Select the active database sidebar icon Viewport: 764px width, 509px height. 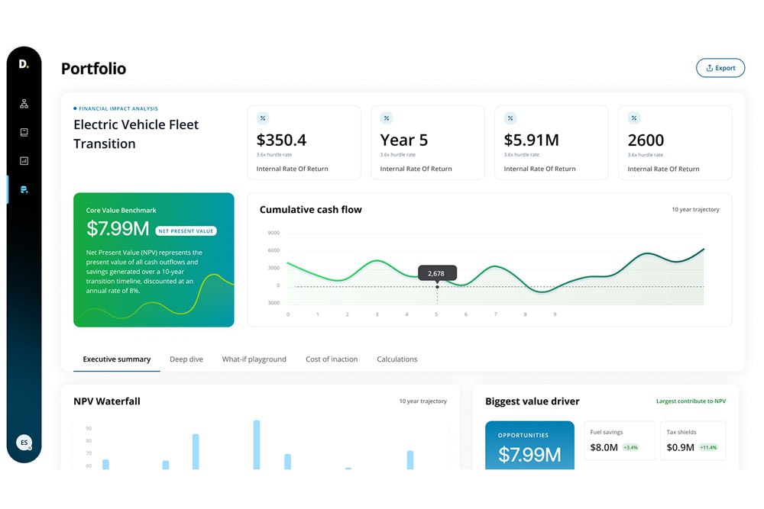coord(24,189)
